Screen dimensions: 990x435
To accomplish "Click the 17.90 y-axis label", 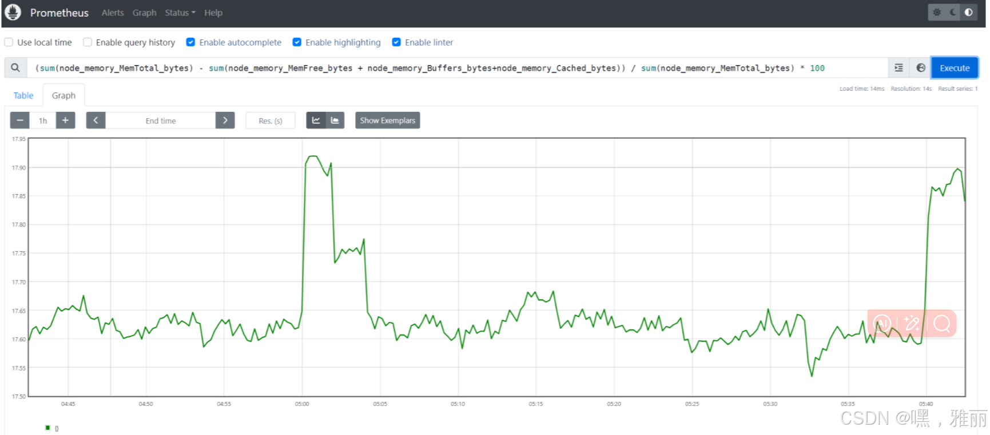I will click(19, 168).
